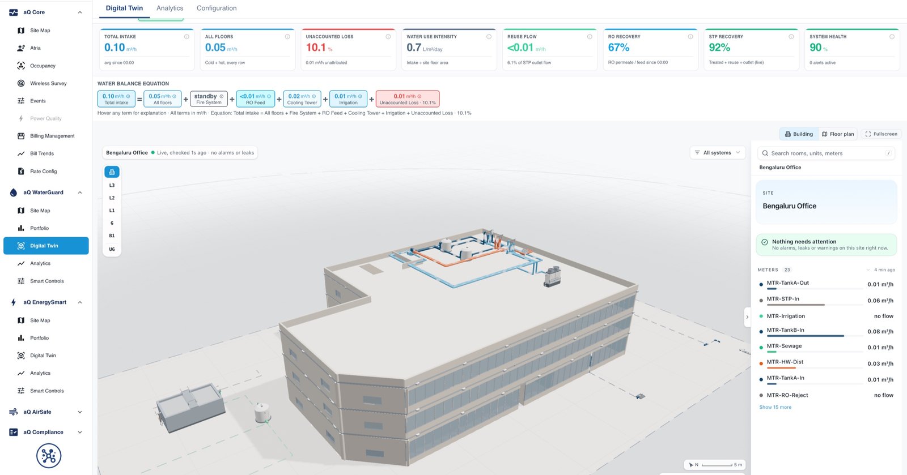Switch to the Configuration tab
Image resolution: width=907 pixels, height=475 pixels.
[x=217, y=8]
